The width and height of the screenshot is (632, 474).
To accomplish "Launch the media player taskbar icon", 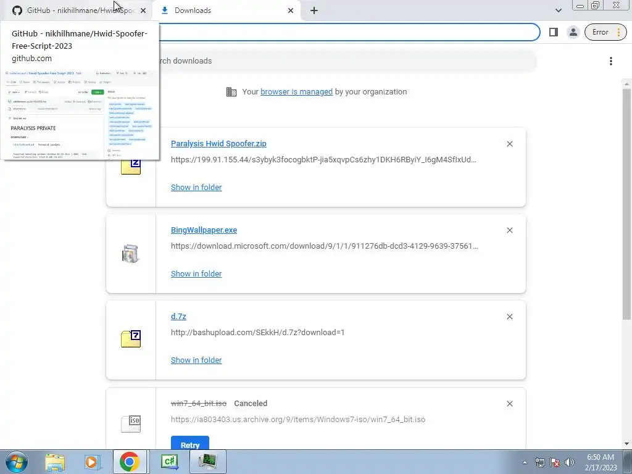I will [x=92, y=462].
